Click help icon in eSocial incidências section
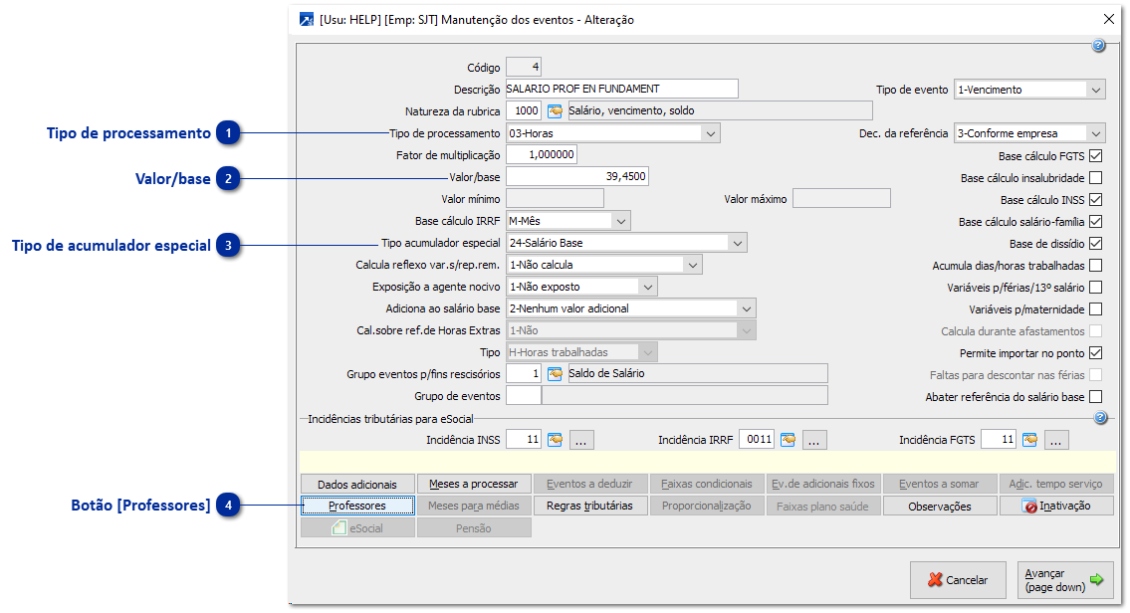 pyautogui.click(x=1100, y=418)
